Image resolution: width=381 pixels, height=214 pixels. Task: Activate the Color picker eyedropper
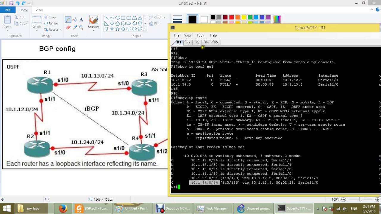[x=75, y=28]
